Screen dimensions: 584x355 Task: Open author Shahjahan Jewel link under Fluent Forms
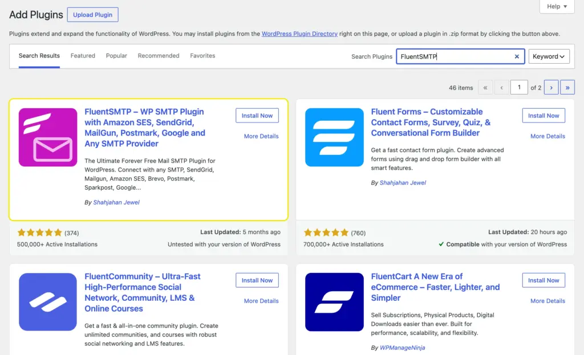[x=403, y=183]
